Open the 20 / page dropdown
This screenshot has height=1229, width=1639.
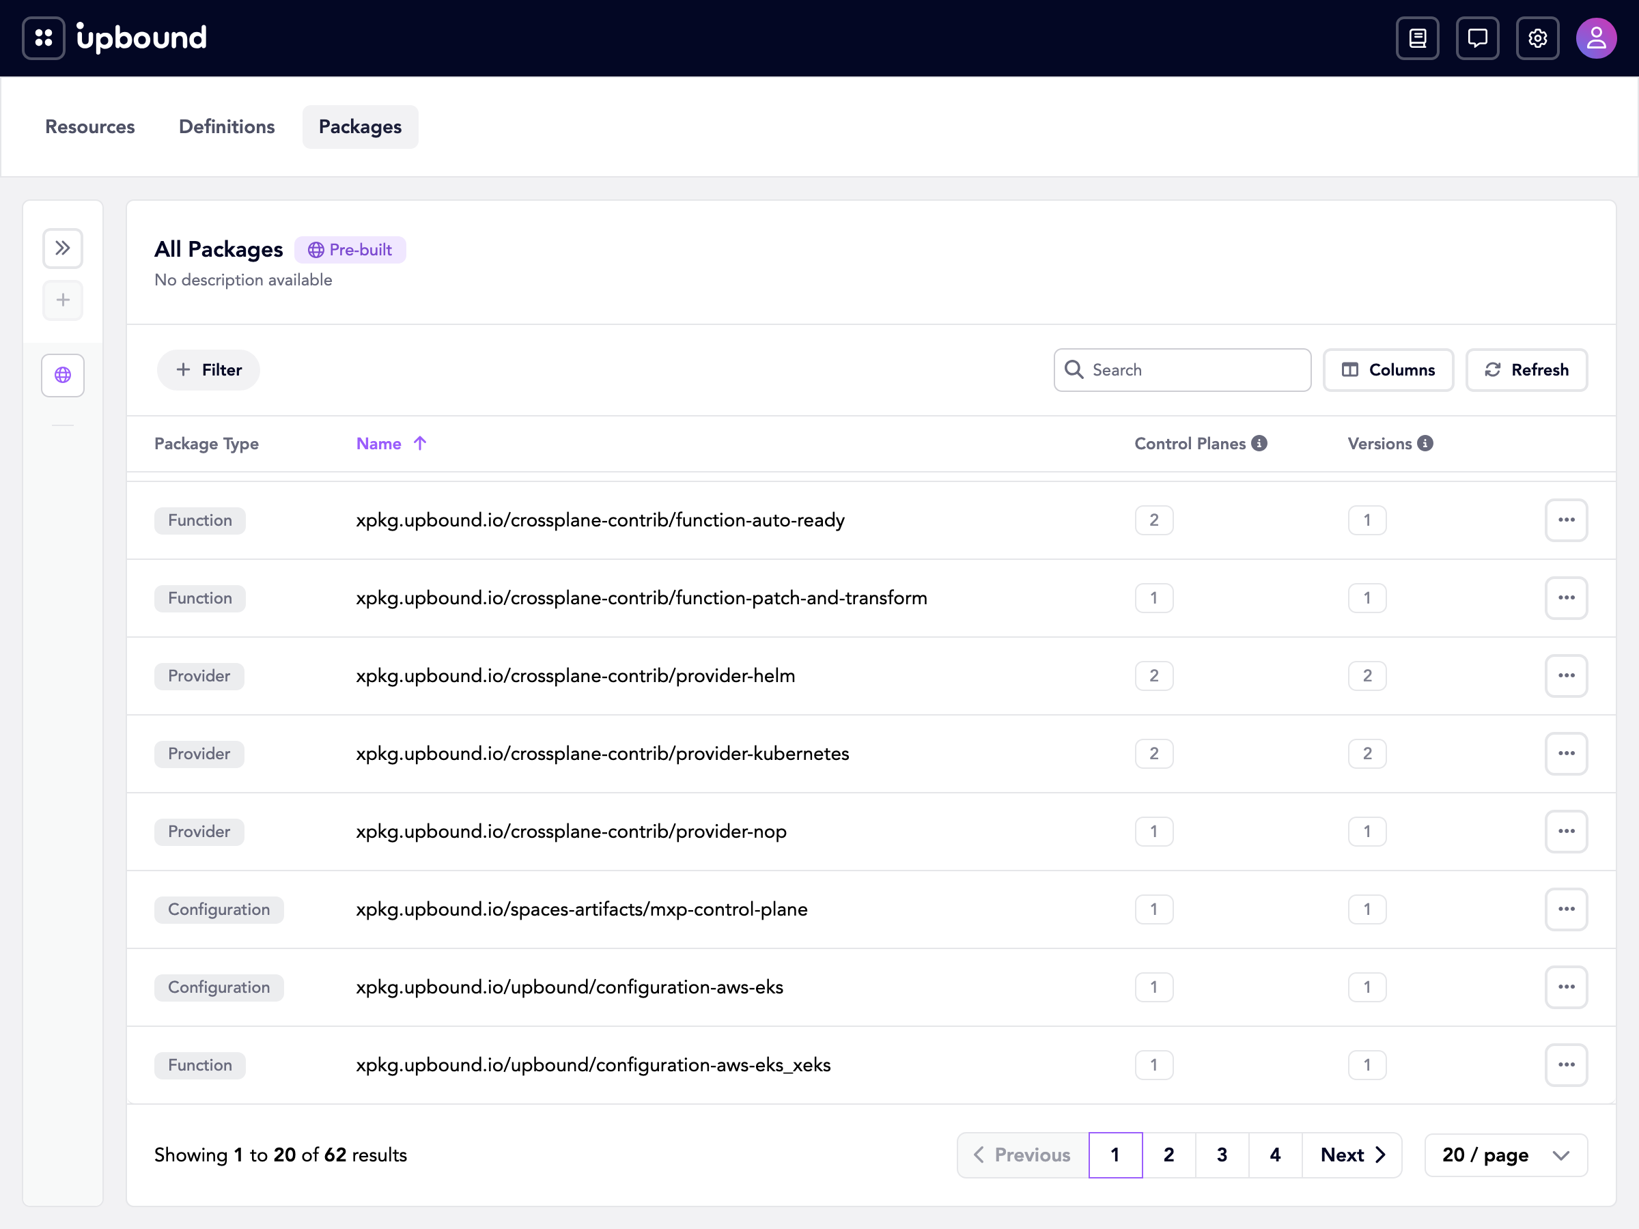click(x=1507, y=1155)
